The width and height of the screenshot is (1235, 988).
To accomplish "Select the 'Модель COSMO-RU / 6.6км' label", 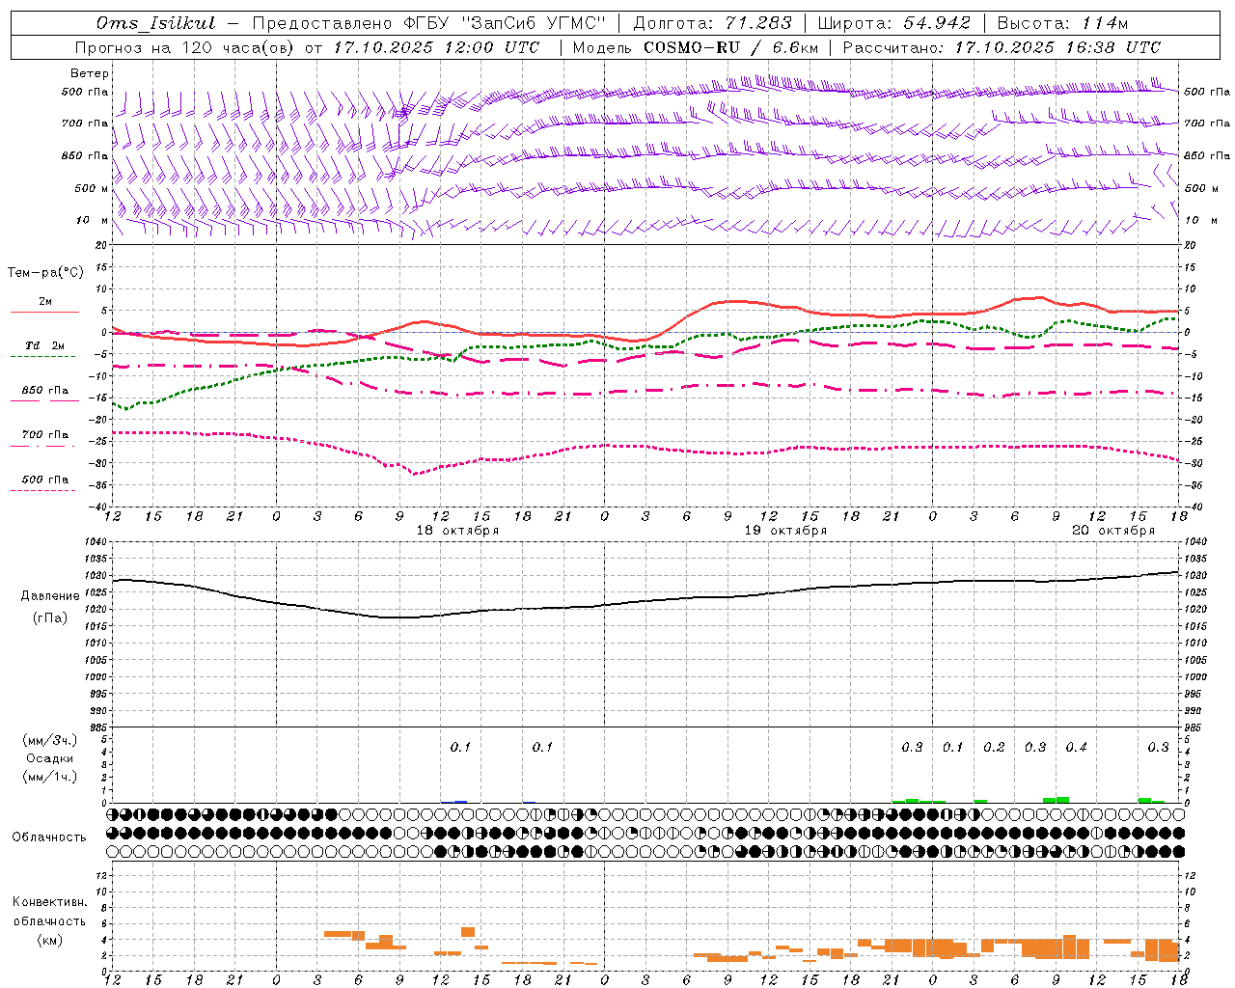I will coord(695,47).
